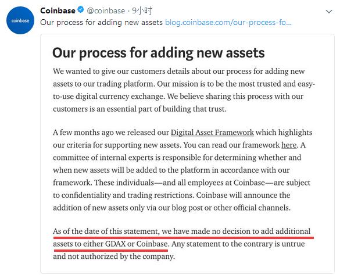Select the paragraph starting "We wanted to give"

click(x=184, y=90)
